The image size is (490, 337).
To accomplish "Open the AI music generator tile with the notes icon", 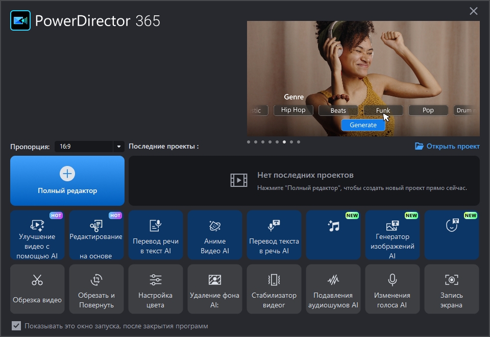I will tap(333, 235).
